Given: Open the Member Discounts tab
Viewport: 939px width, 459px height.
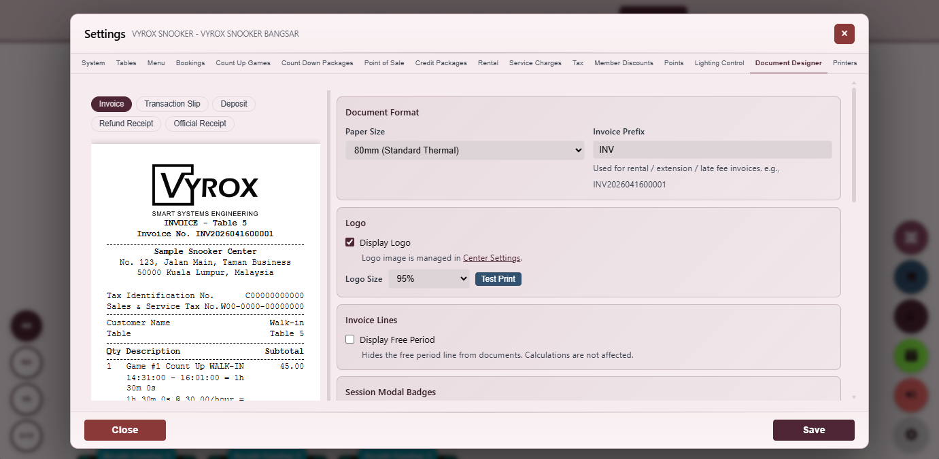Looking at the screenshot, I should pos(624,63).
